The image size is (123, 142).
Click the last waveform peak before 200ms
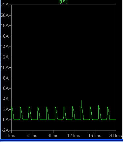coord(108,107)
